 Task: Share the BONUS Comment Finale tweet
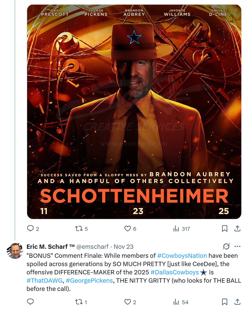tap(237, 302)
